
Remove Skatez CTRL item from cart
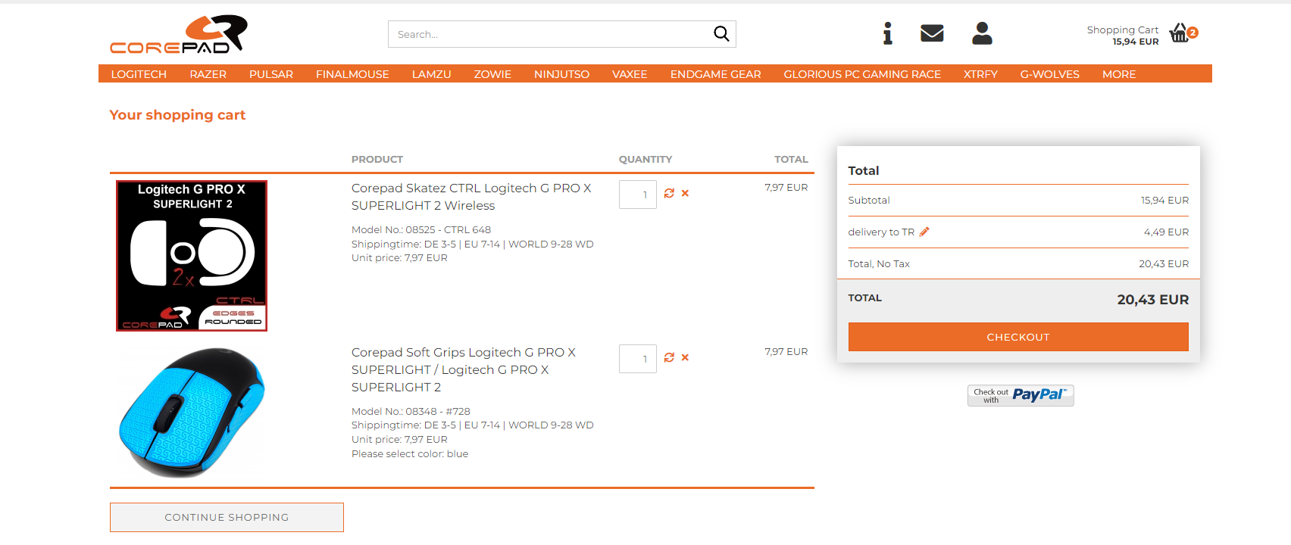click(685, 193)
